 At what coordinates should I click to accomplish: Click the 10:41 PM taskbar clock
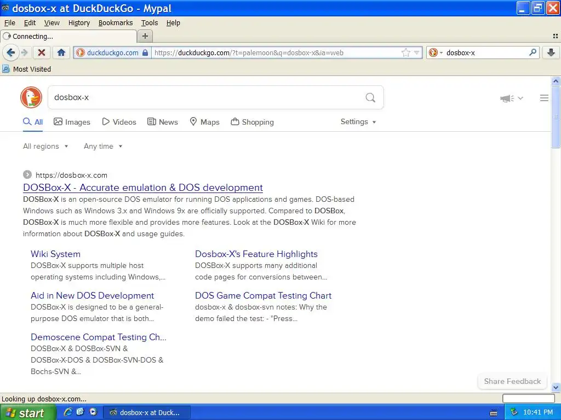538,412
